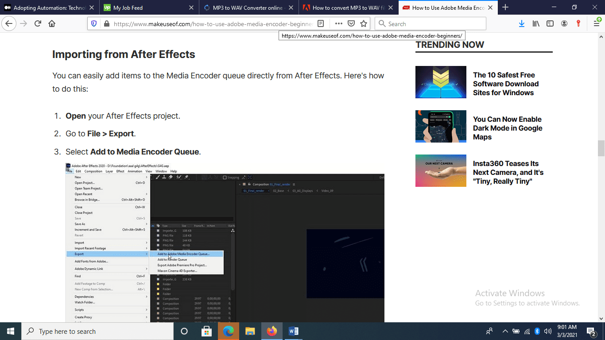Switch to How to convert MP3 to WAV tab

click(x=349, y=8)
